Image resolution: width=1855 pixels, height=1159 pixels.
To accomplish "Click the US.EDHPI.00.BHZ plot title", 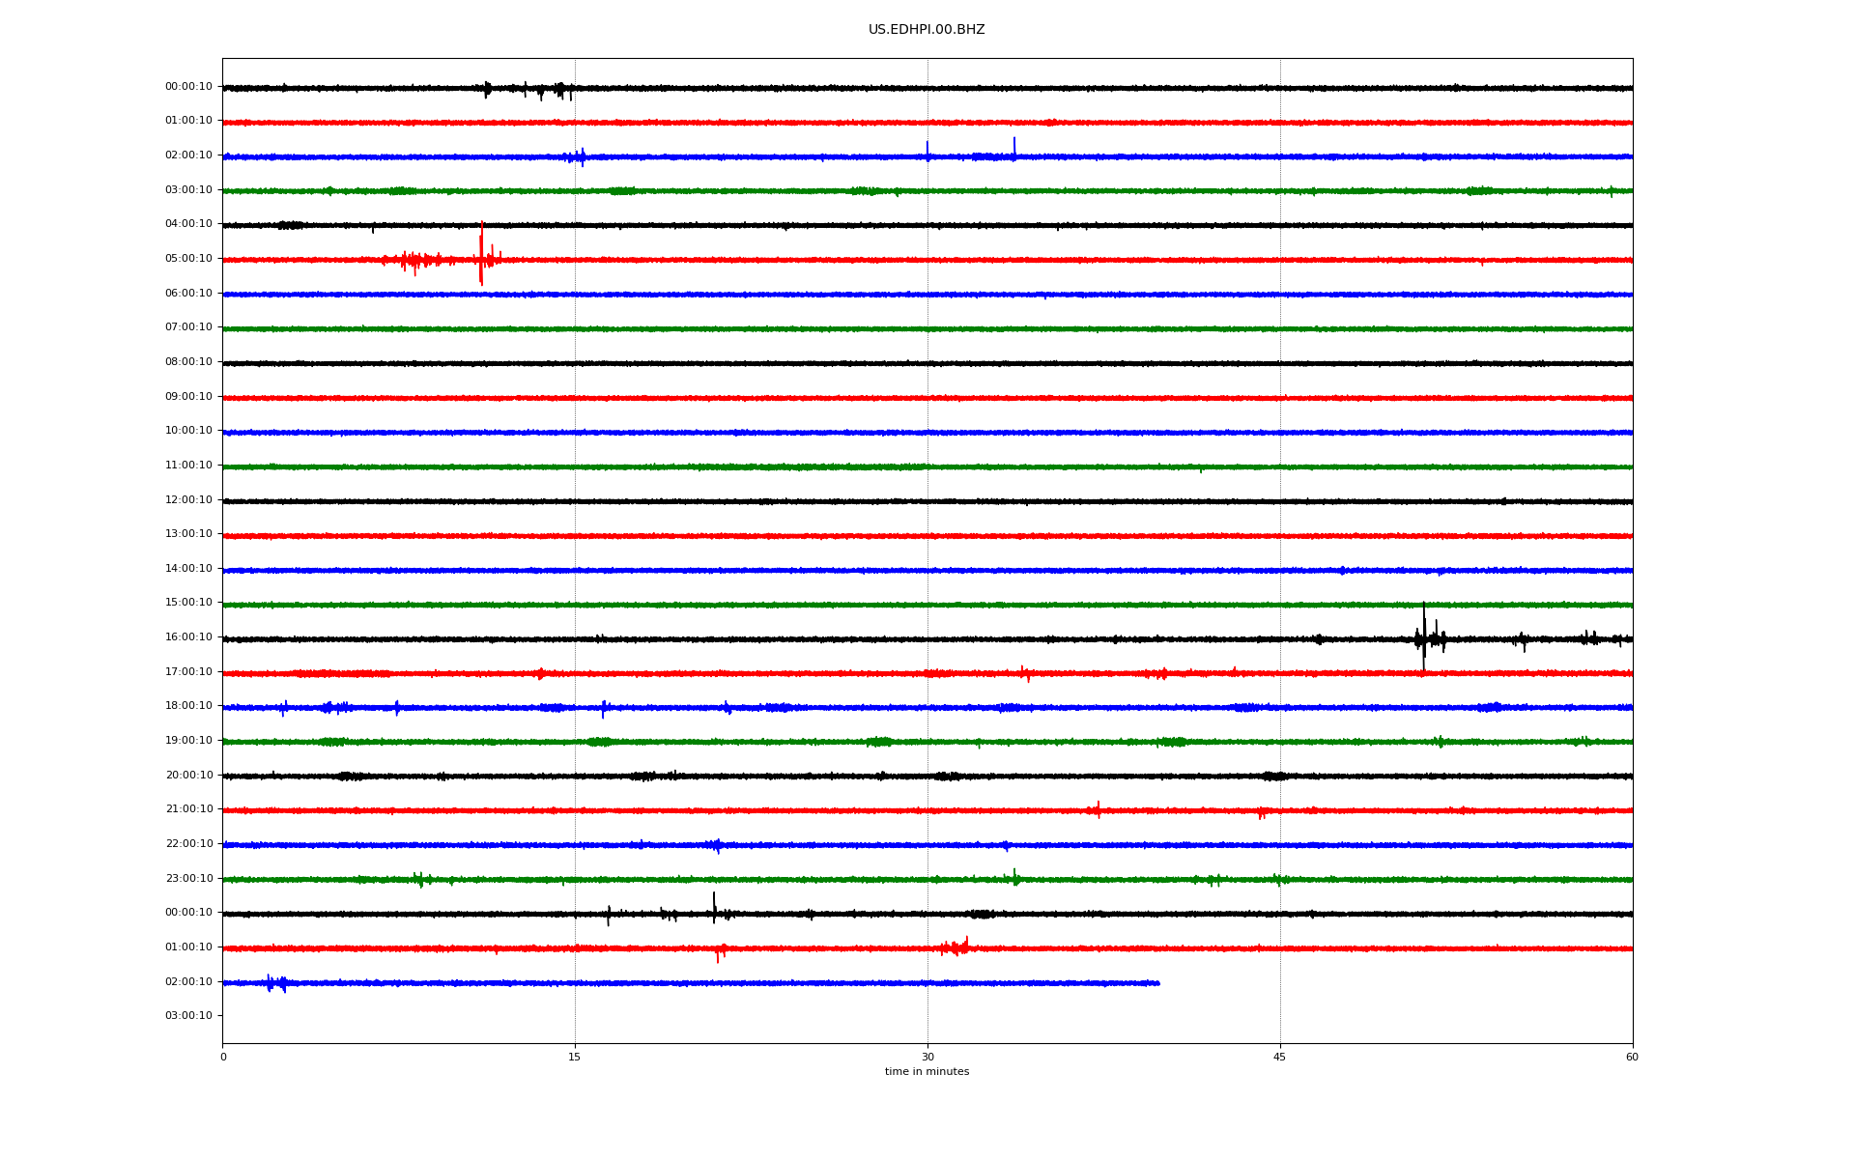I will tap(926, 30).
